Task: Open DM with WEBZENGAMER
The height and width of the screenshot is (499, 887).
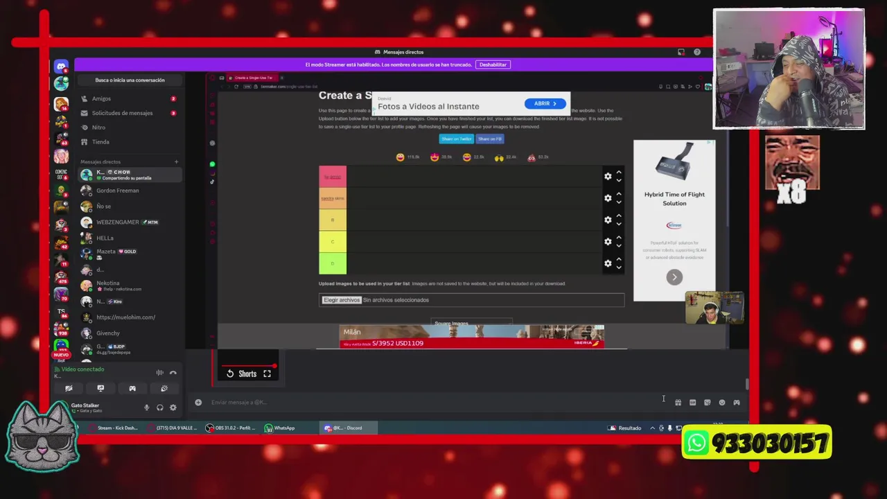Action: coord(129,222)
